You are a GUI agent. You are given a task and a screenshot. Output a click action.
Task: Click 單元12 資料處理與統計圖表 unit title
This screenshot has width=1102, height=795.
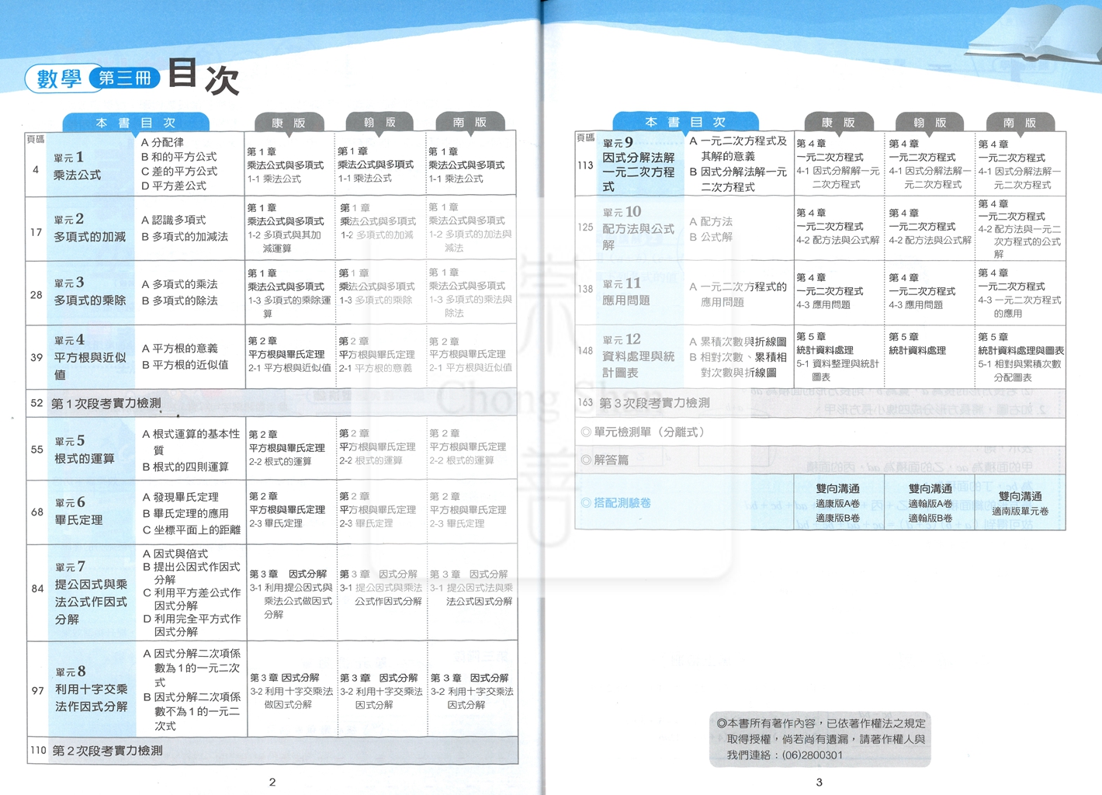tap(638, 356)
